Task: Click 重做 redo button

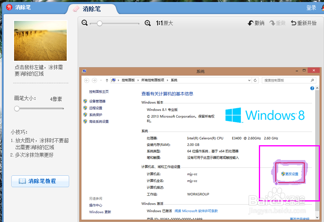Action: point(277,23)
